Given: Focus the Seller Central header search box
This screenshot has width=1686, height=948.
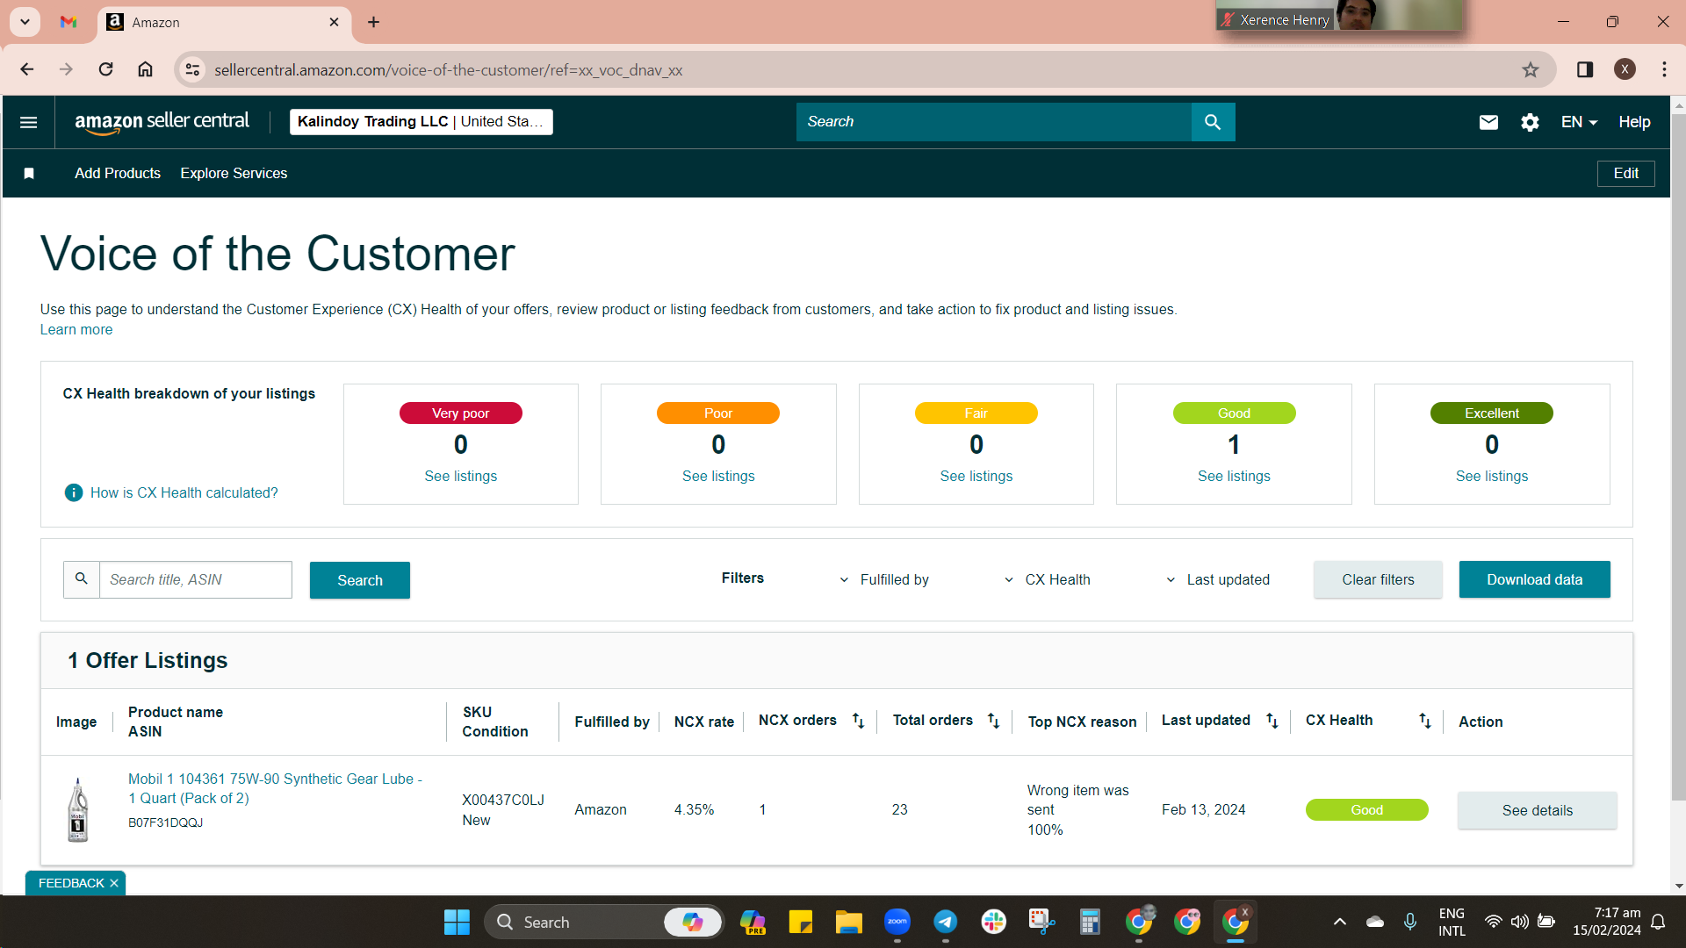Looking at the screenshot, I should coord(993,122).
